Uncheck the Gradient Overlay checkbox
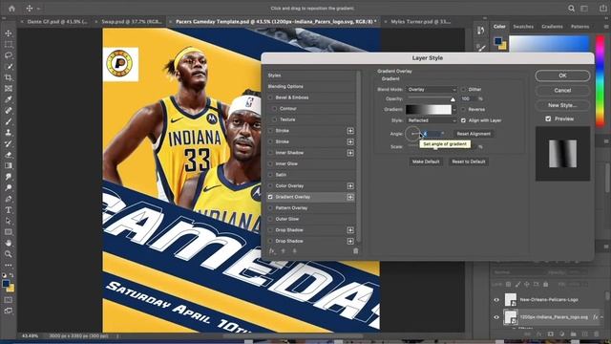The height and width of the screenshot is (344, 611). tap(270, 197)
